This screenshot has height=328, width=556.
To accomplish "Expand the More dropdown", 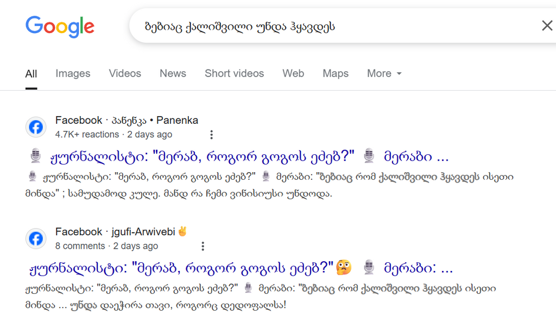I will click(x=384, y=73).
